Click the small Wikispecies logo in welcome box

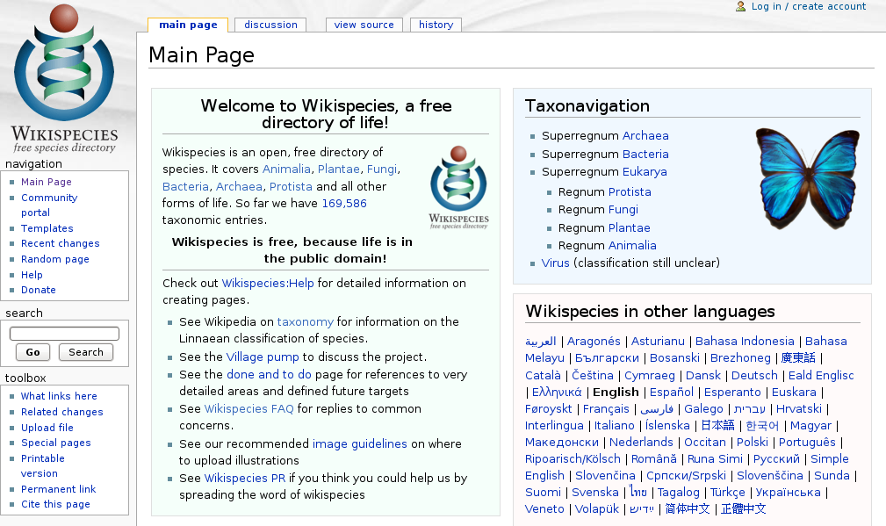tap(458, 187)
